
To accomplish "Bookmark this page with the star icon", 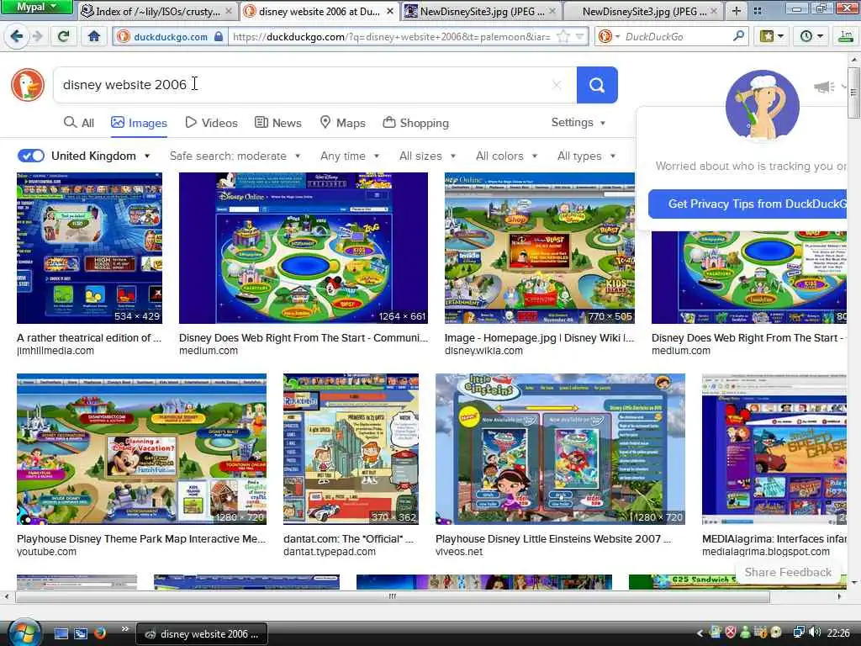I will click(x=563, y=37).
